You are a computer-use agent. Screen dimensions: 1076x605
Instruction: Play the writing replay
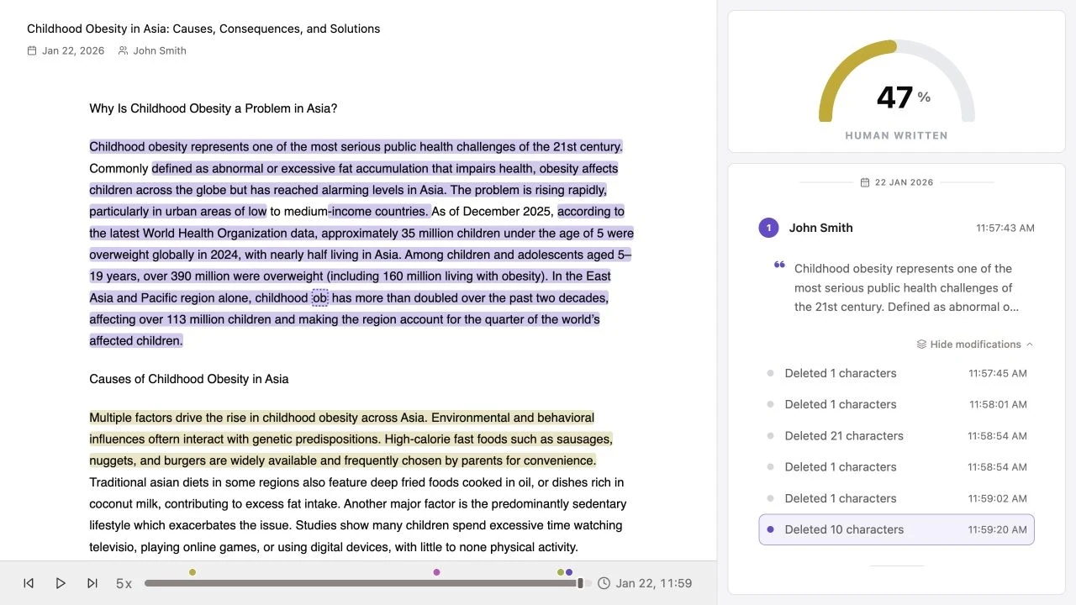tap(61, 583)
